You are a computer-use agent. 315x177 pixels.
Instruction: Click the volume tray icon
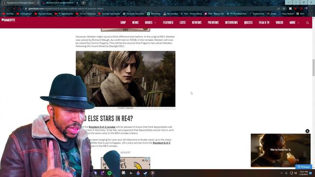coord(295,173)
